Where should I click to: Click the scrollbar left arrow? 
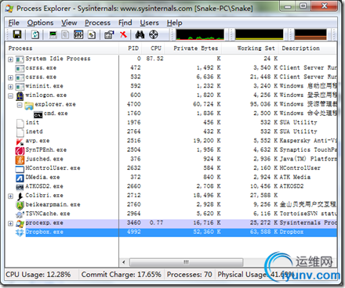pyautogui.click(x=124, y=262)
